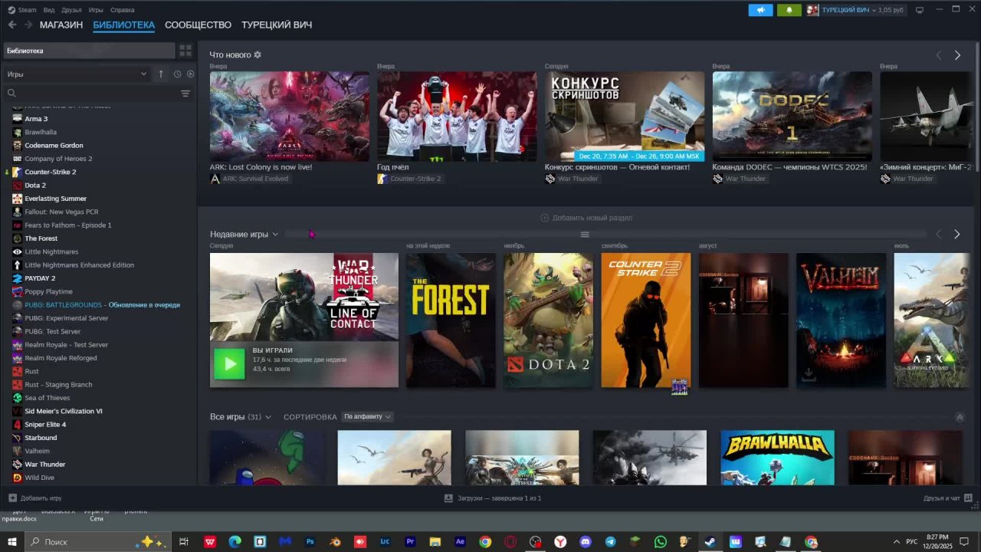
Task: Show next items in Что нового
Action: tap(957, 55)
